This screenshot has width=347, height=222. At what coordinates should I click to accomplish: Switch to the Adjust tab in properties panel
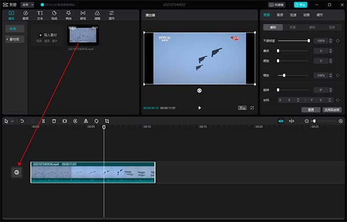[x=320, y=15]
